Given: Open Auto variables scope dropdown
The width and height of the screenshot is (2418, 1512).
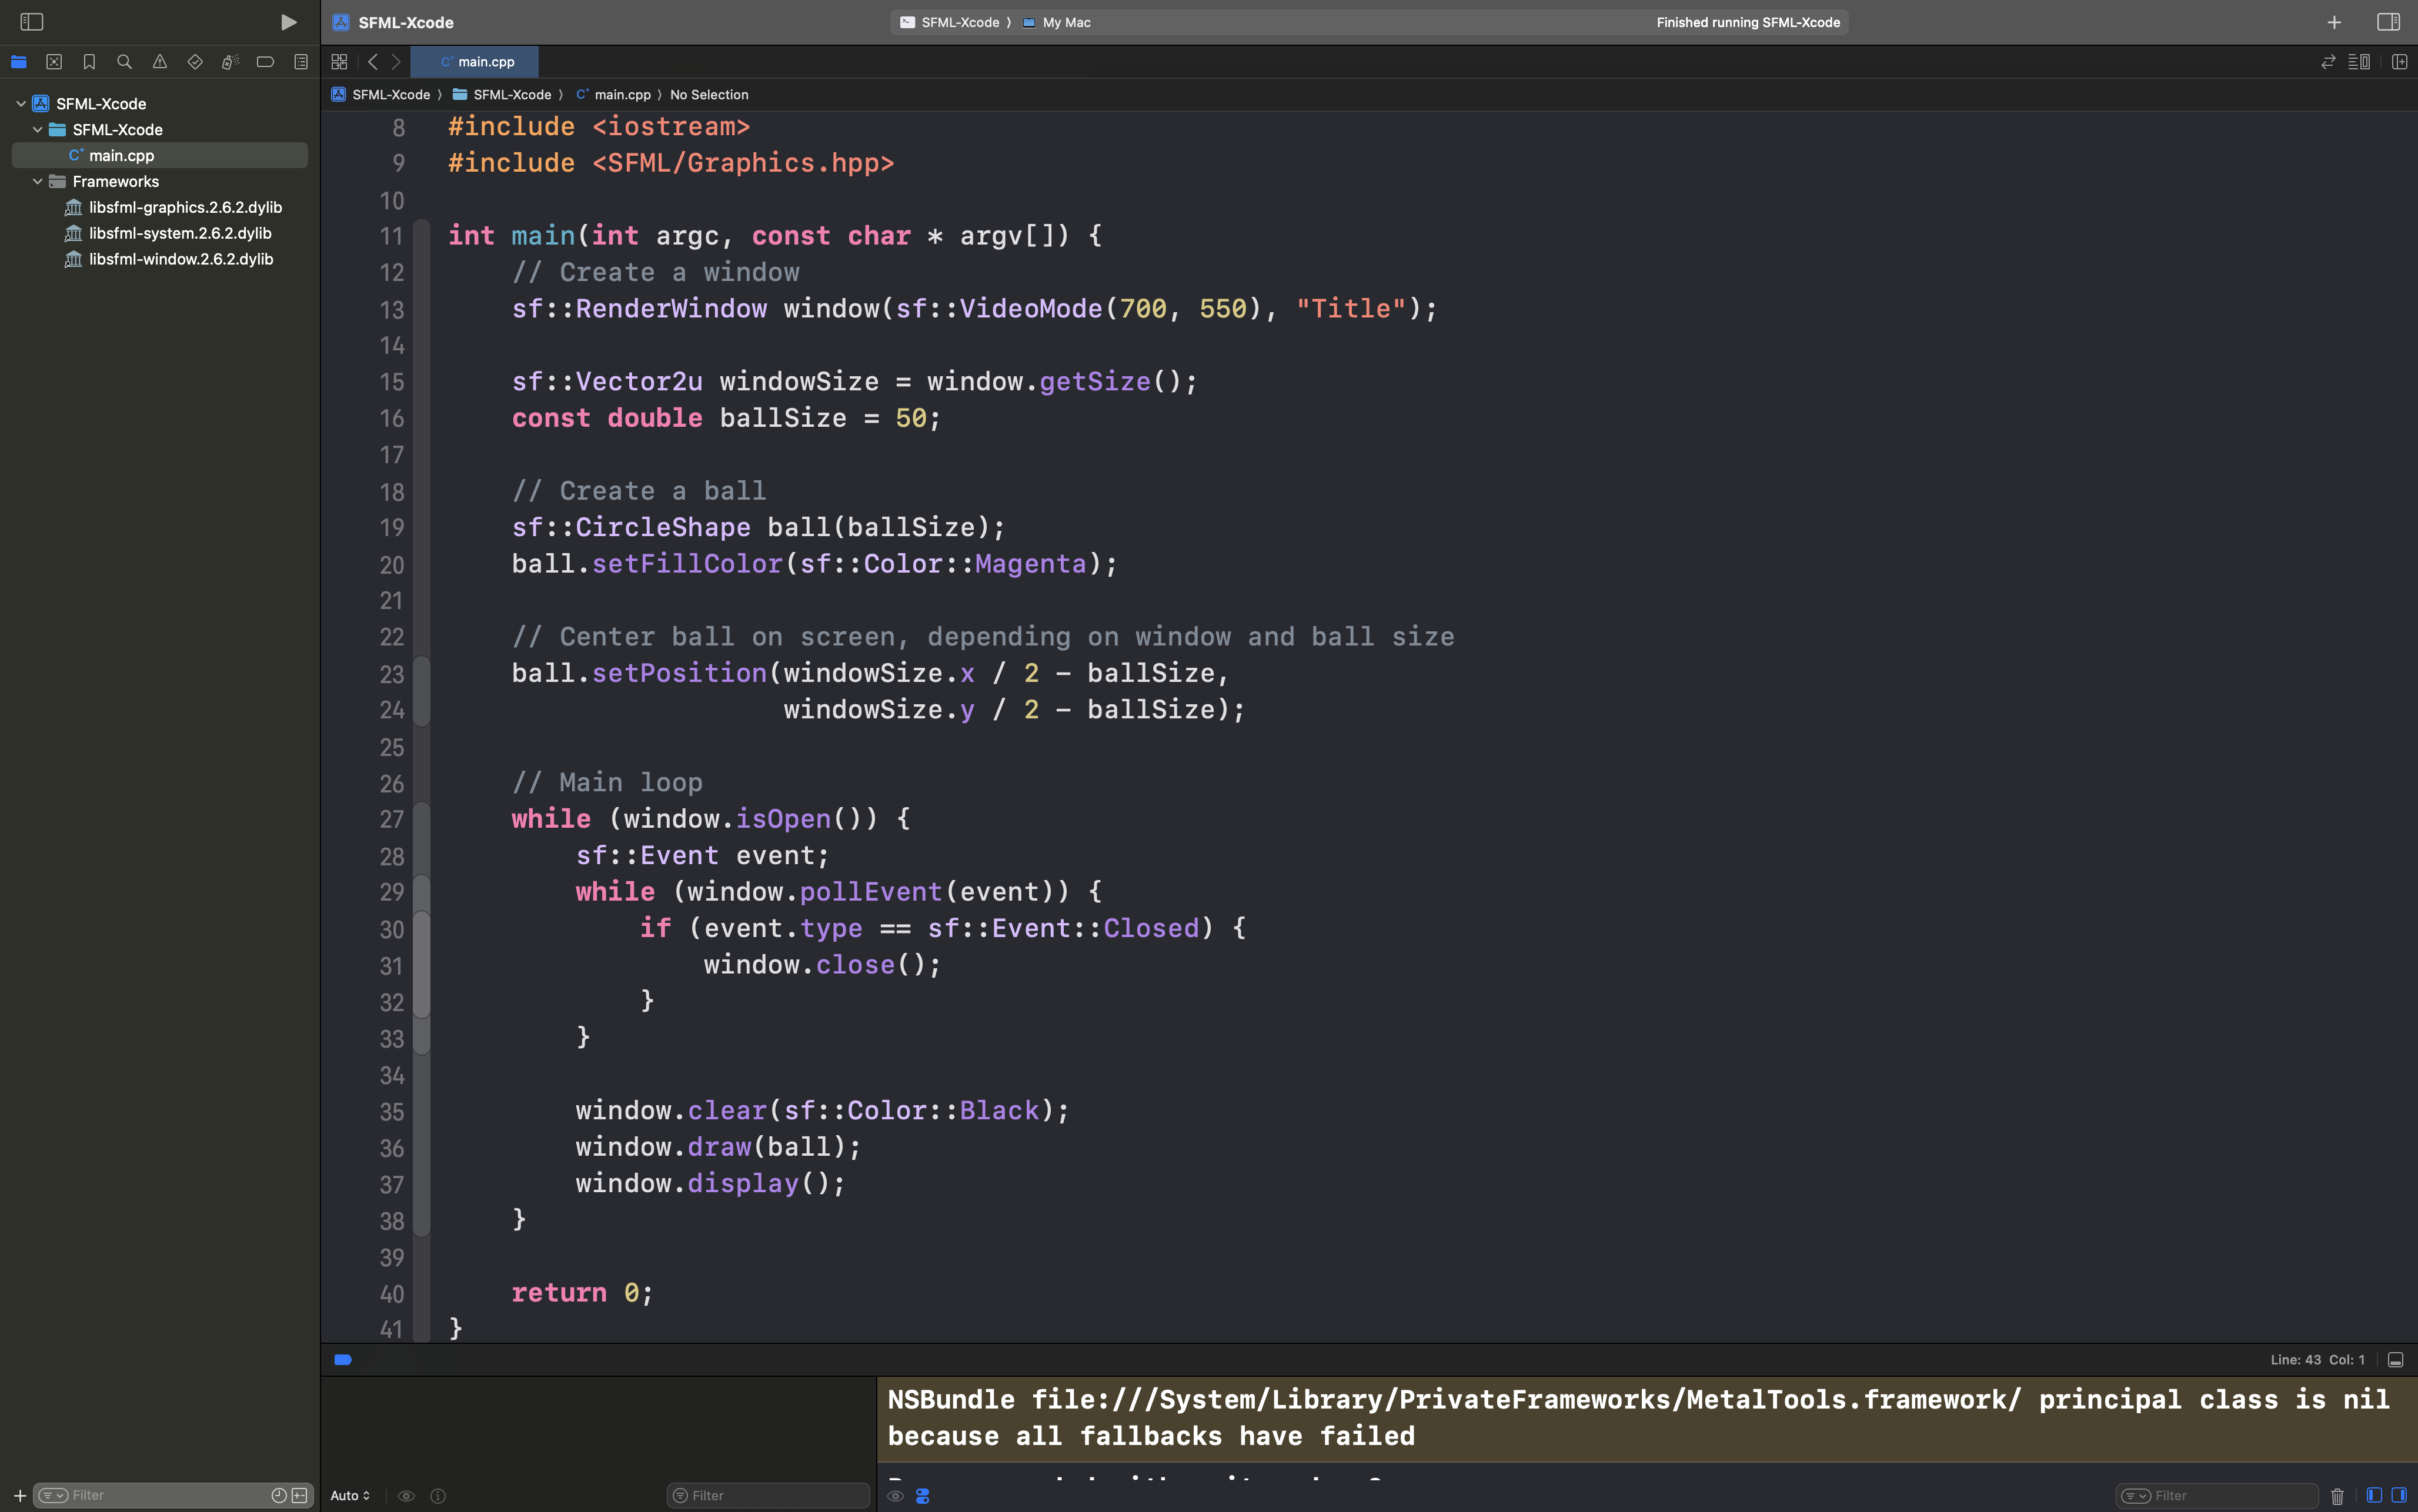Looking at the screenshot, I should tap(350, 1496).
